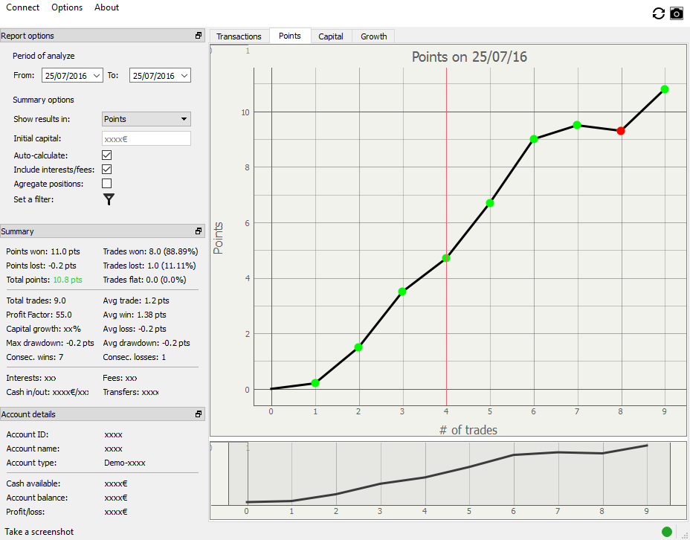Switch to the Capital tab
This screenshot has height=540, width=690.
[x=331, y=36]
